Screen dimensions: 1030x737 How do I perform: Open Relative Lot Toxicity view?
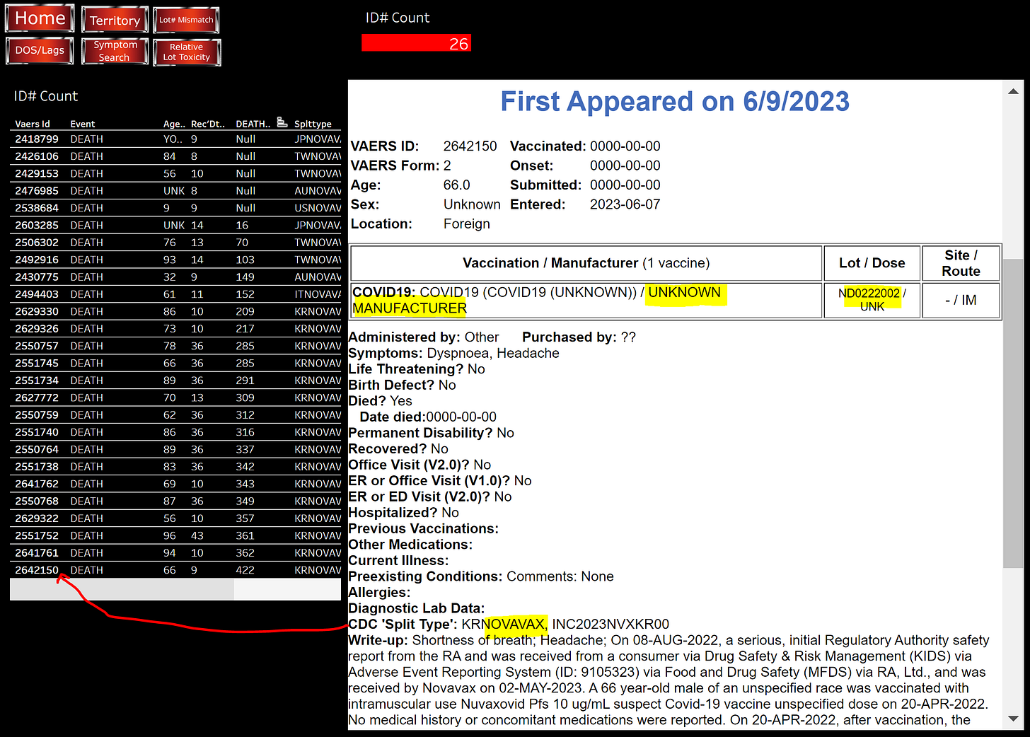(x=187, y=52)
